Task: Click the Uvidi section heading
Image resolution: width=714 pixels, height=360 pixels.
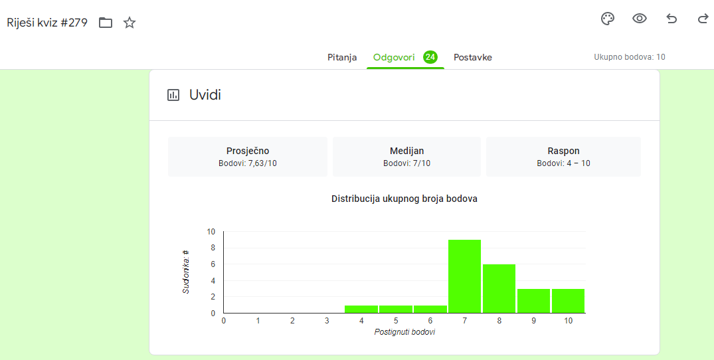Action: (205, 95)
